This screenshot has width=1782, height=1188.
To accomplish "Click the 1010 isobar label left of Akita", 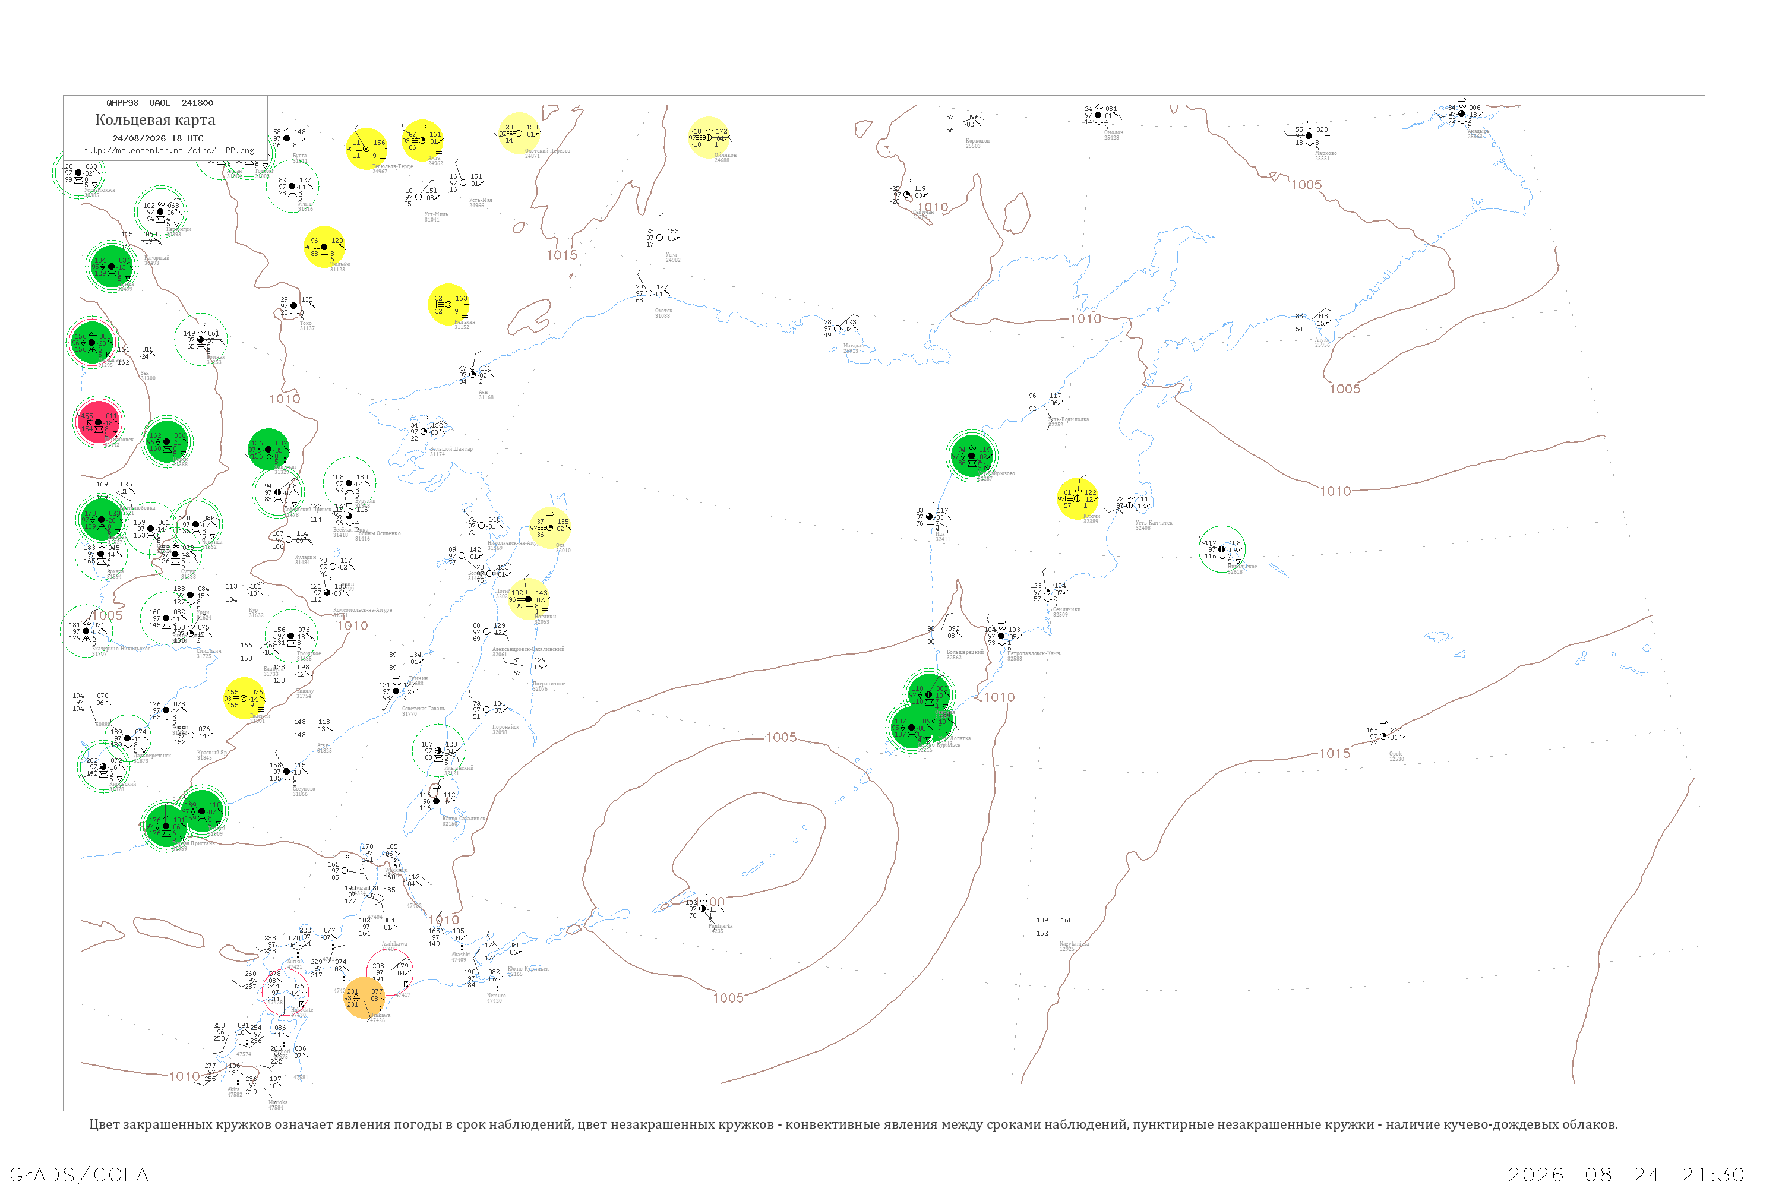I will point(184,1076).
